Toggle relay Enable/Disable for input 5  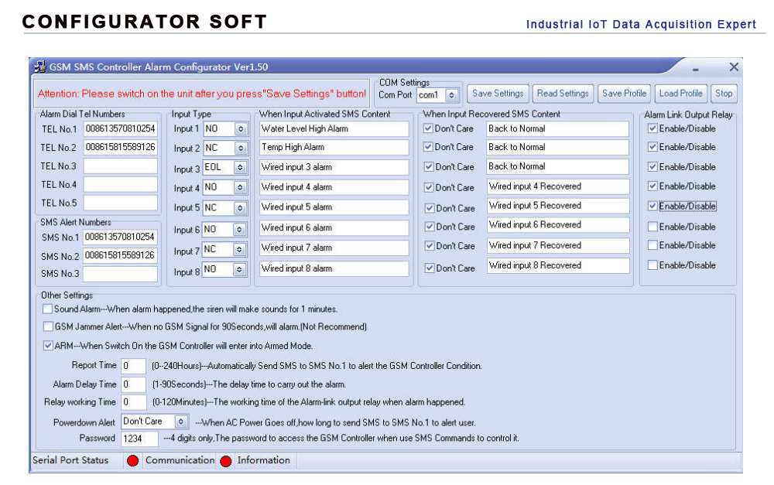[x=652, y=206]
